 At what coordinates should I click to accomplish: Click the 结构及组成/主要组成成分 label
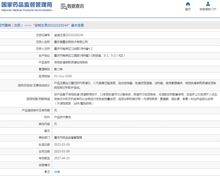pyautogui.click(x=34, y=85)
